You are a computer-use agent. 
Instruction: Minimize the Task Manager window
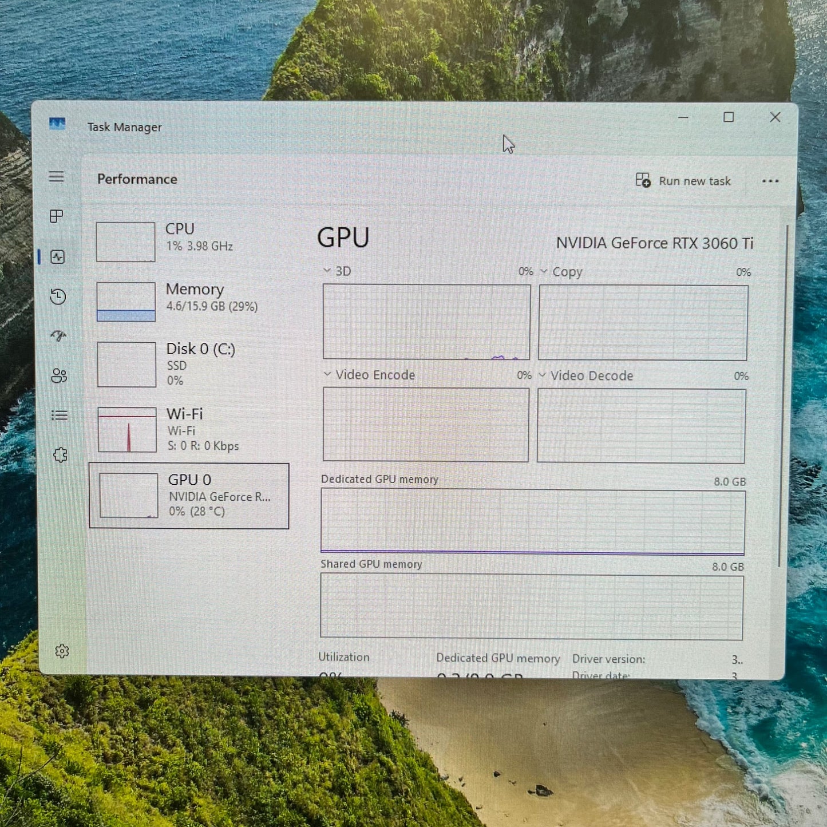683,117
